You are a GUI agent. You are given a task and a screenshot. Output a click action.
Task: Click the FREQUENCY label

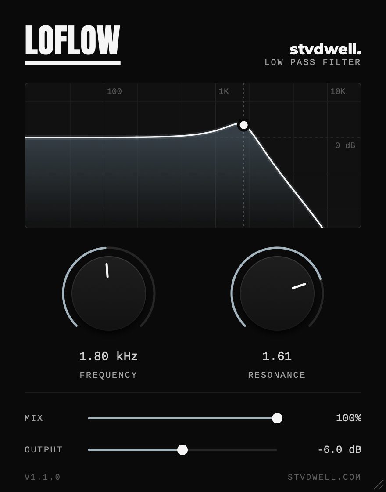[108, 375]
